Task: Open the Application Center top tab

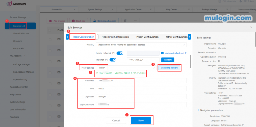Action: [133, 10]
